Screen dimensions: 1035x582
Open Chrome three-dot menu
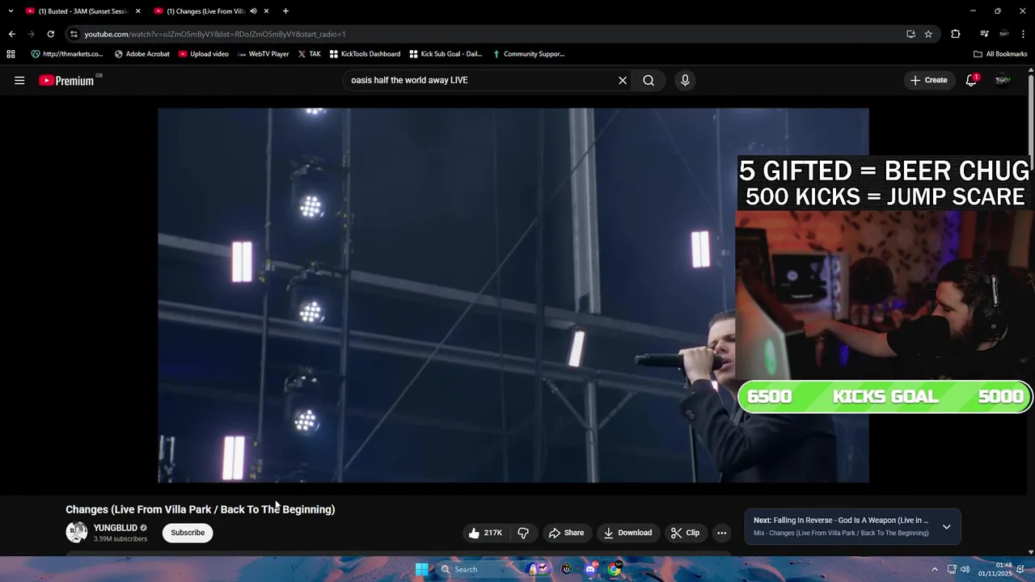click(x=1024, y=34)
